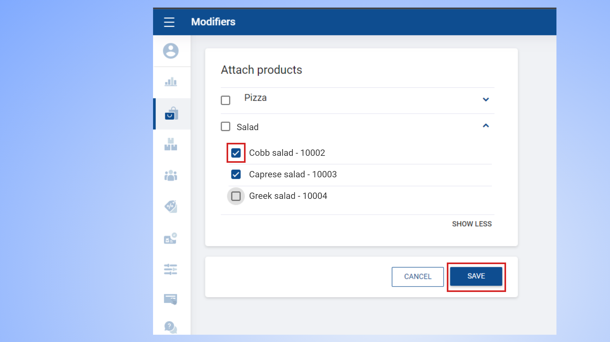610x342 pixels.
Task: Check the Salad category checkbox
Action: tap(226, 127)
